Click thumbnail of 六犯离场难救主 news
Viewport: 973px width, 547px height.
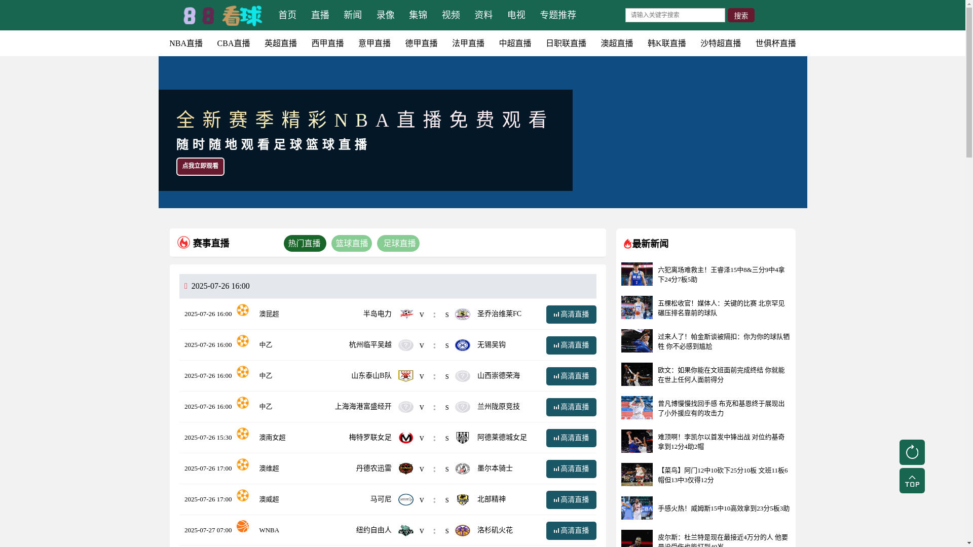click(x=637, y=274)
